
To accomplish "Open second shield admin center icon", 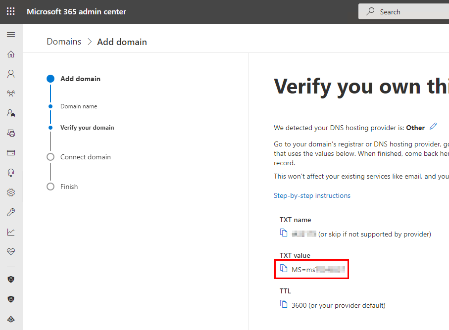I will coord(11,299).
